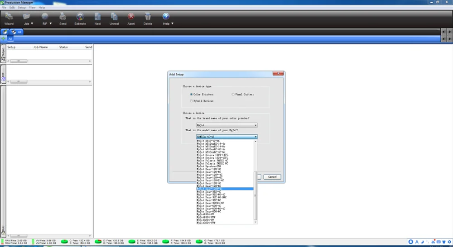Click the green plus add setup icon
The width and height of the screenshot is (453, 247).
coord(4,38)
